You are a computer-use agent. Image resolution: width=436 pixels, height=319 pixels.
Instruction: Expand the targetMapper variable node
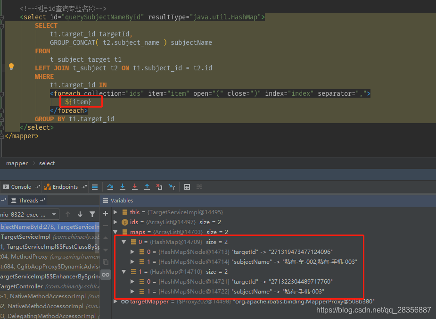(x=115, y=302)
